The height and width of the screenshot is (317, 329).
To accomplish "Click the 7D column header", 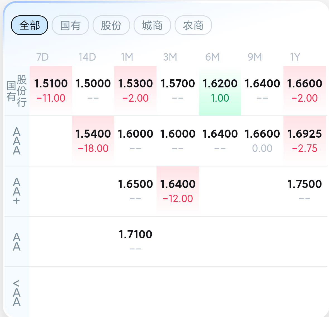I will (42, 57).
